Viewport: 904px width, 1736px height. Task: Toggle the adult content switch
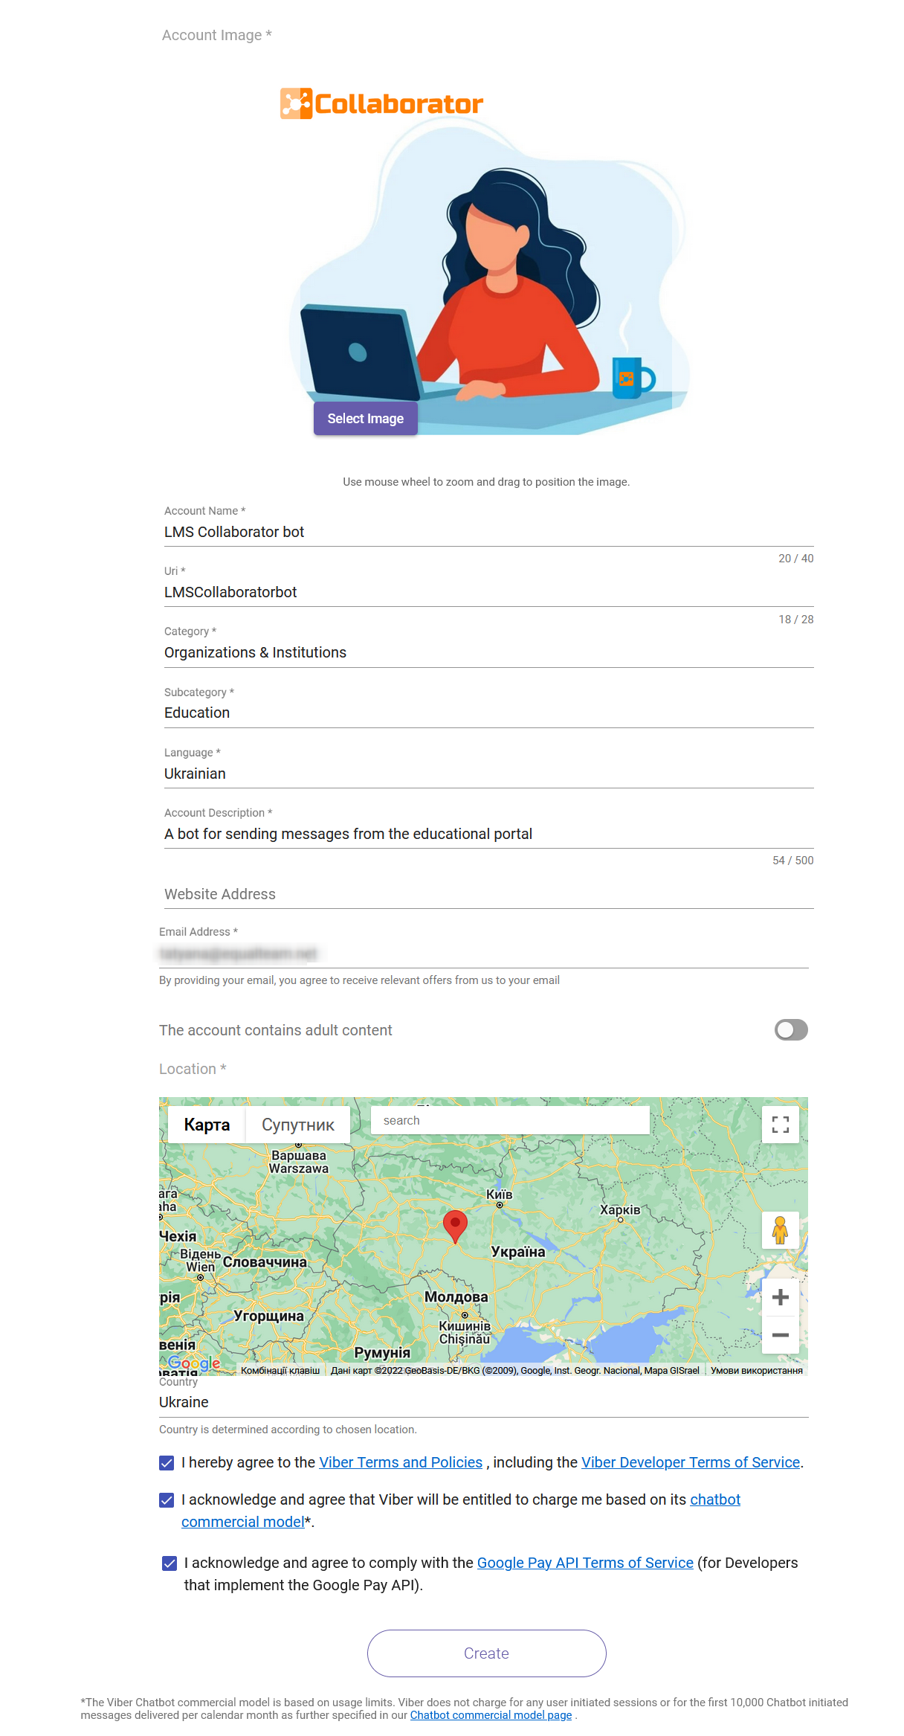pyautogui.click(x=791, y=1030)
